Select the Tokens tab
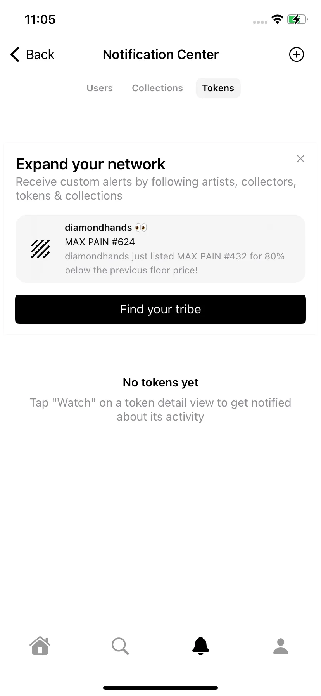Screen dimensions: 321x696 tap(218, 88)
